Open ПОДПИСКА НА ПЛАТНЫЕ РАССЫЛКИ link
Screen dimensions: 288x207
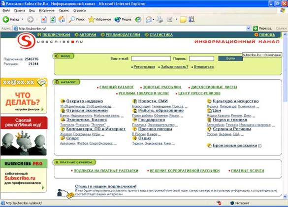click(106, 171)
